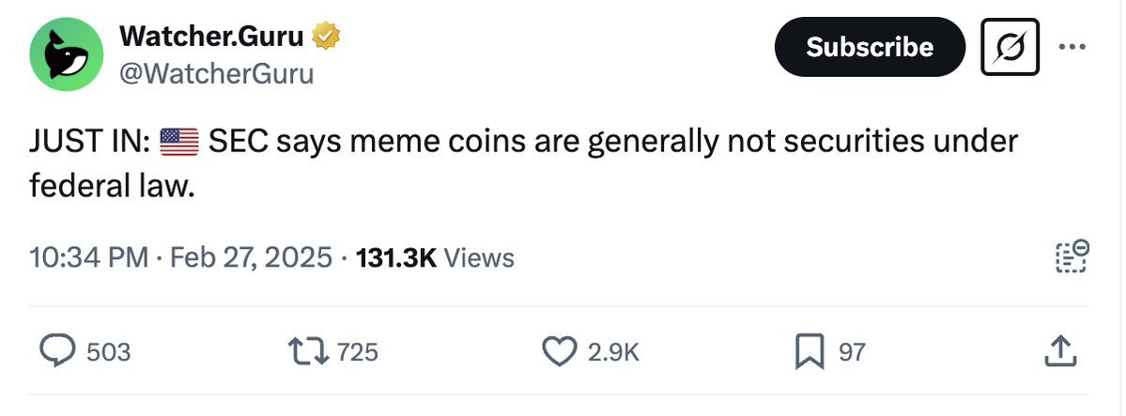Click the gold verified badge
Screen dimensions: 1126x416
[x=326, y=36]
